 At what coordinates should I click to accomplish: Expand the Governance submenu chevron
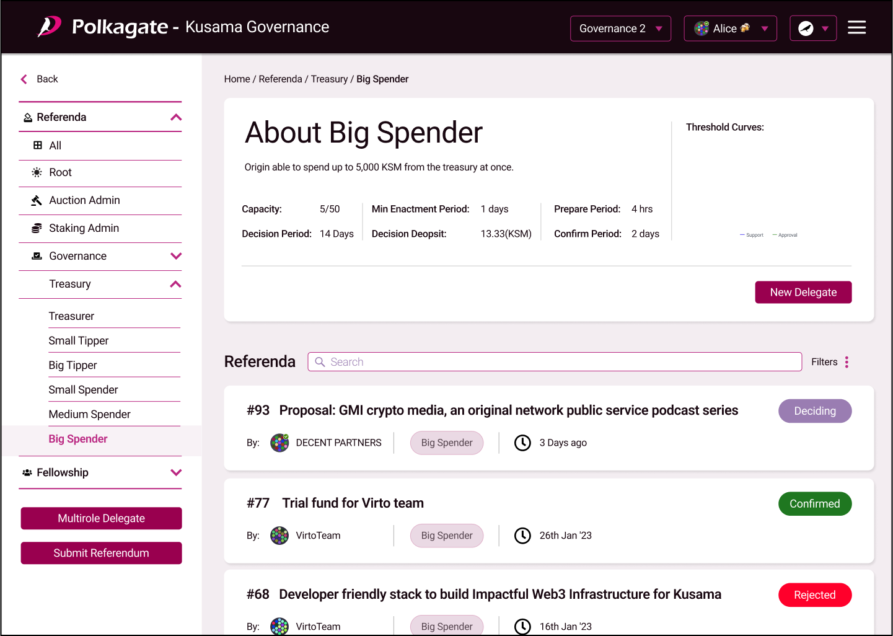[x=176, y=256]
